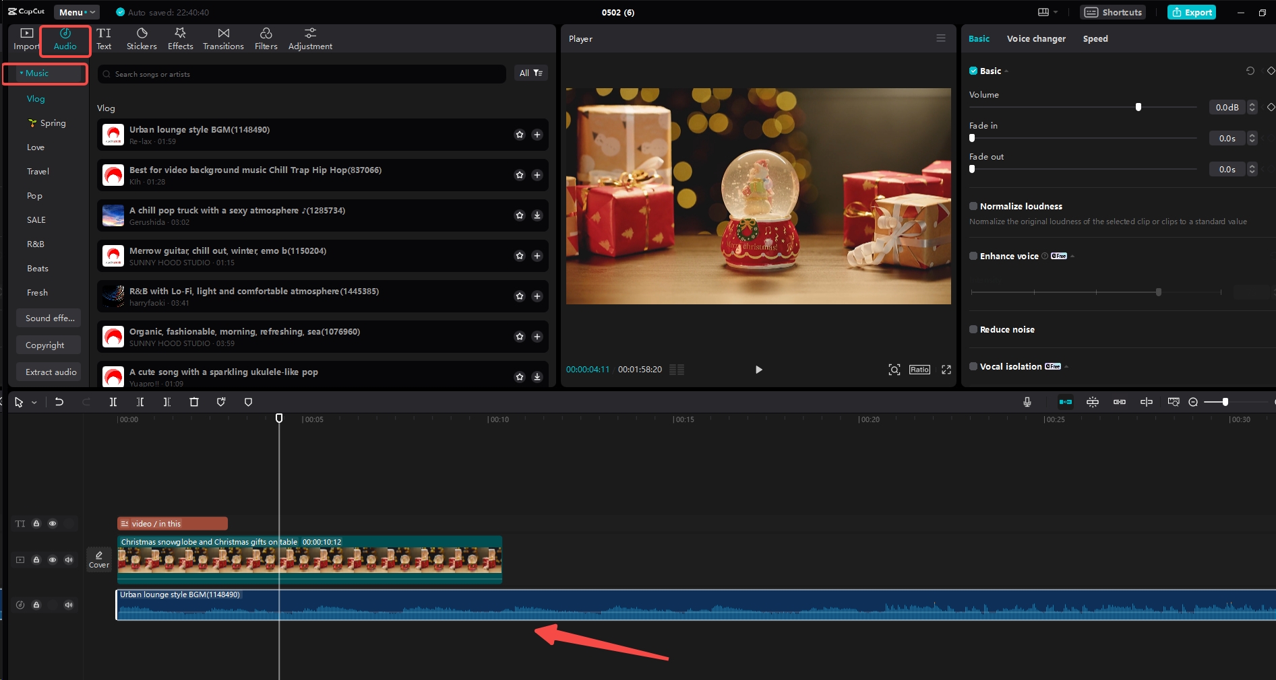Click the microphone icon to record a voiceover

(x=1027, y=402)
